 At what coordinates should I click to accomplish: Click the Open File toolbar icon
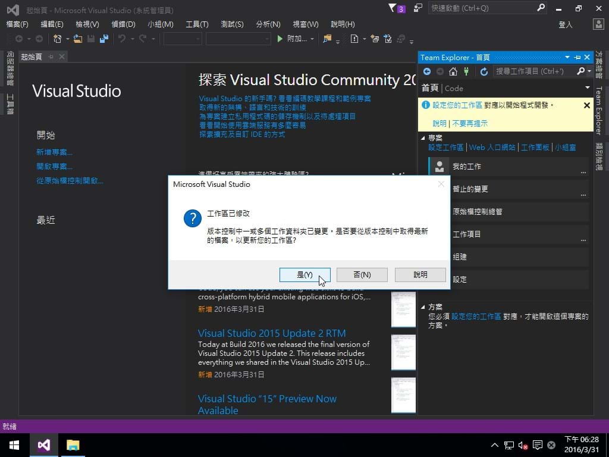tap(78, 39)
